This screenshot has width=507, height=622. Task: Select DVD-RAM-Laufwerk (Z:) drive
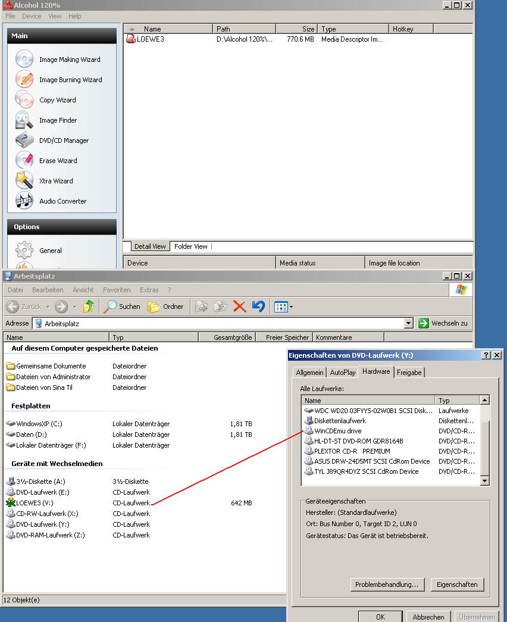[x=45, y=535]
